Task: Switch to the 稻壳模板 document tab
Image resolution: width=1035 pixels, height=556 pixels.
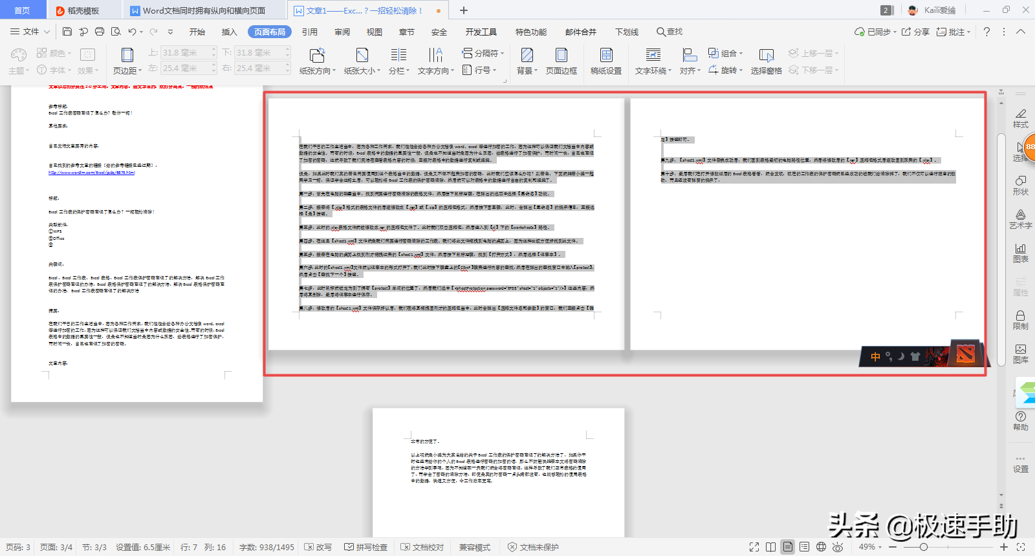Action: coord(84,10)
